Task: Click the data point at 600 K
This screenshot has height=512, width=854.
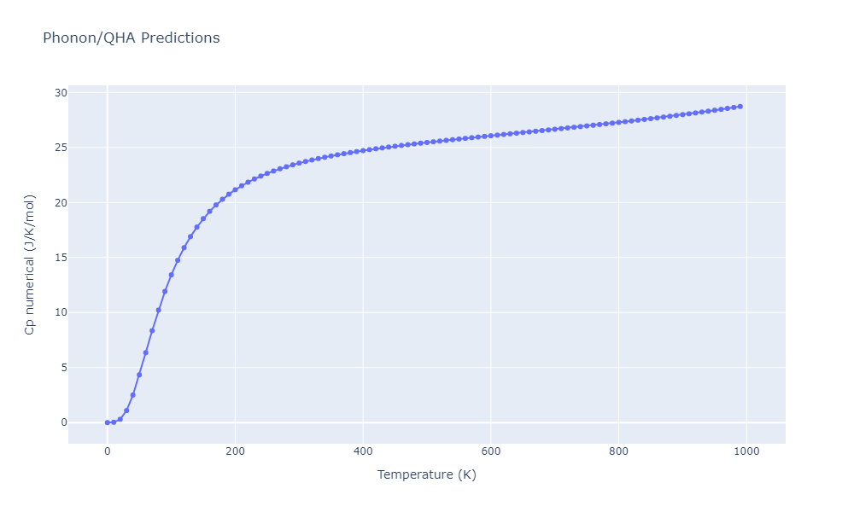Action: point(491,136)
